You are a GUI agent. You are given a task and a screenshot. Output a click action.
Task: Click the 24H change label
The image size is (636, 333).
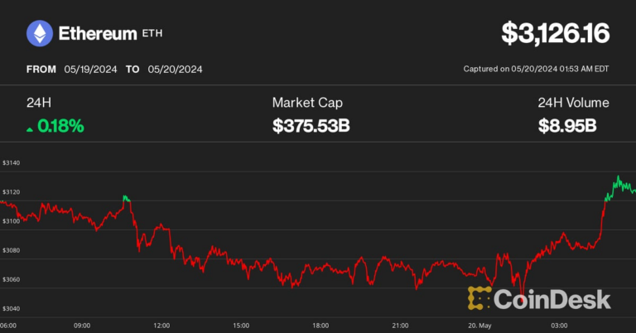point(39,103)
